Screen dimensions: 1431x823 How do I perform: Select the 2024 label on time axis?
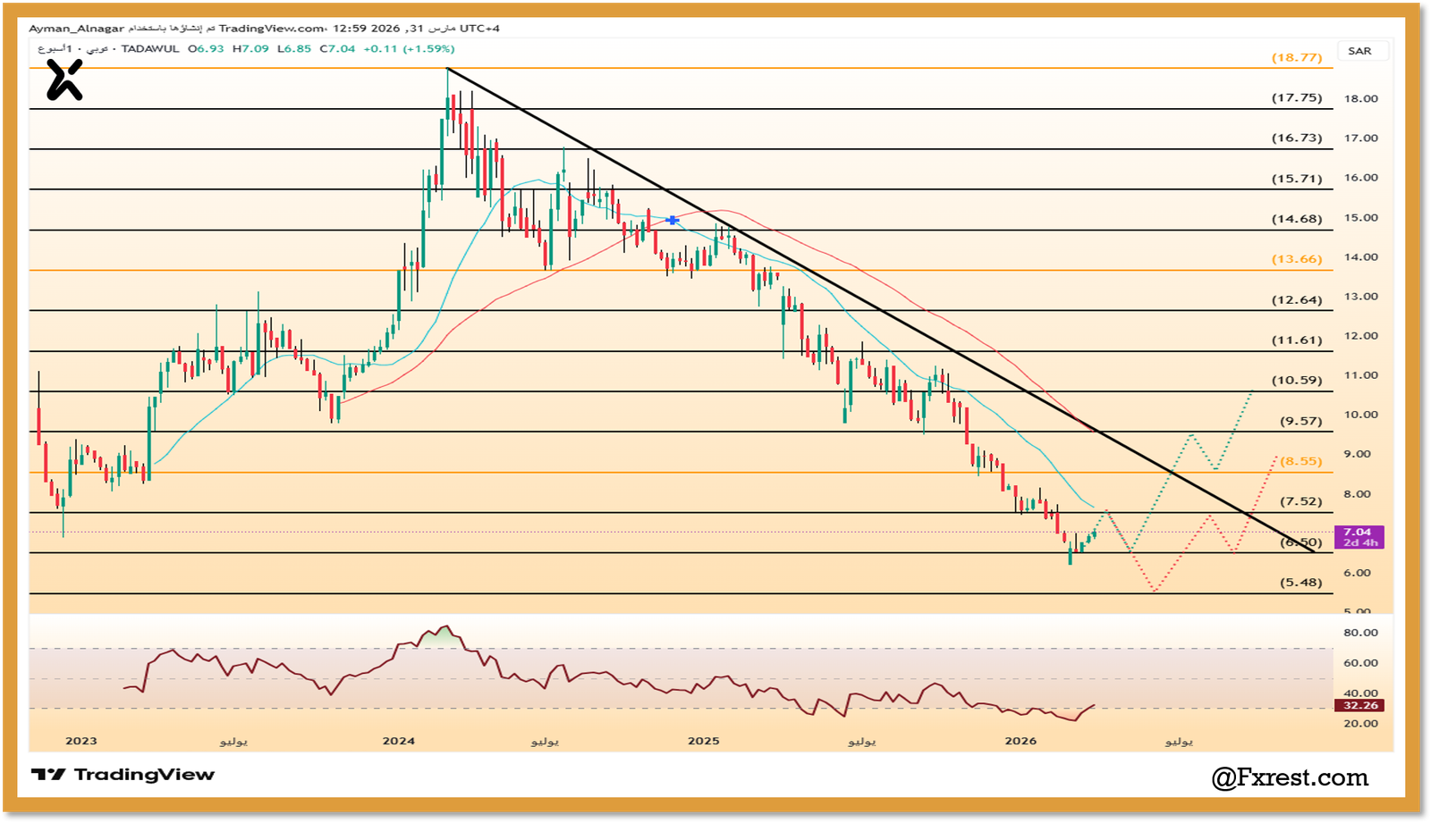(x=398, y=741)
